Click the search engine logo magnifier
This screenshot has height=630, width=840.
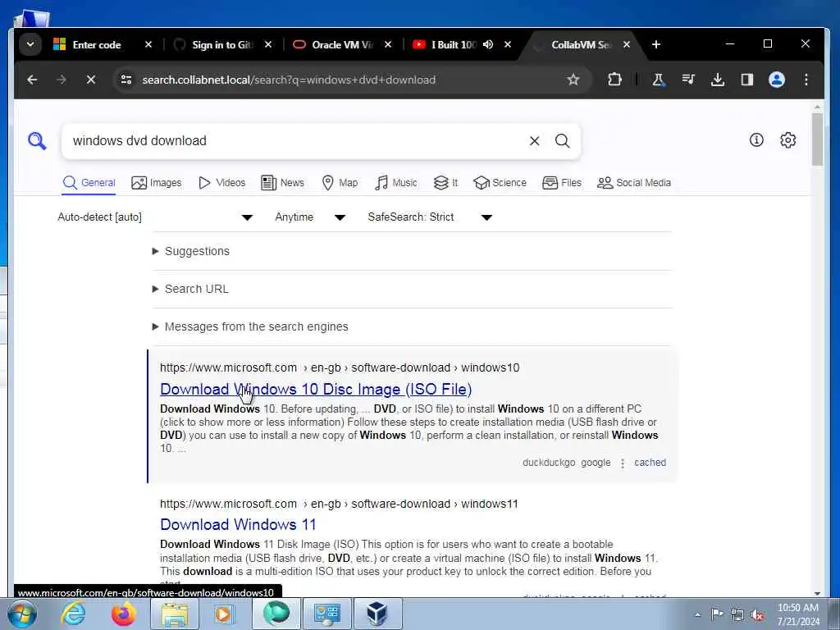37,141
